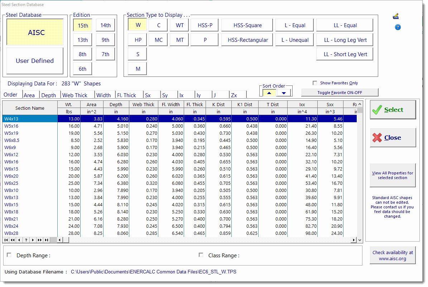Screen dimensions: 428x287
Task: Click the question mark navigator button
Action: pyautogui.click(x=26, y=240)
